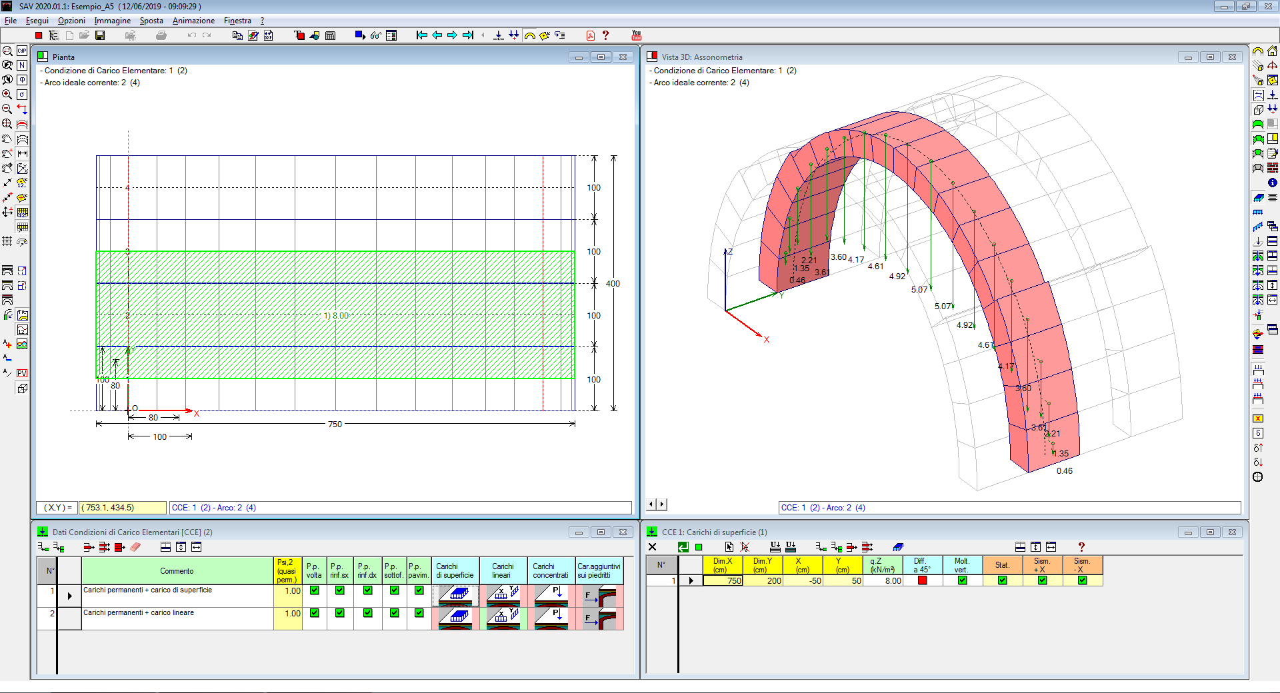
Task: Click the save floppy disk icon
Action: pyautogui.click(x=100, y=35)
